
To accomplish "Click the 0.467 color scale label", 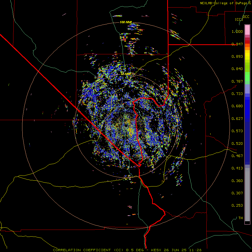I will (x=237, y=156).
